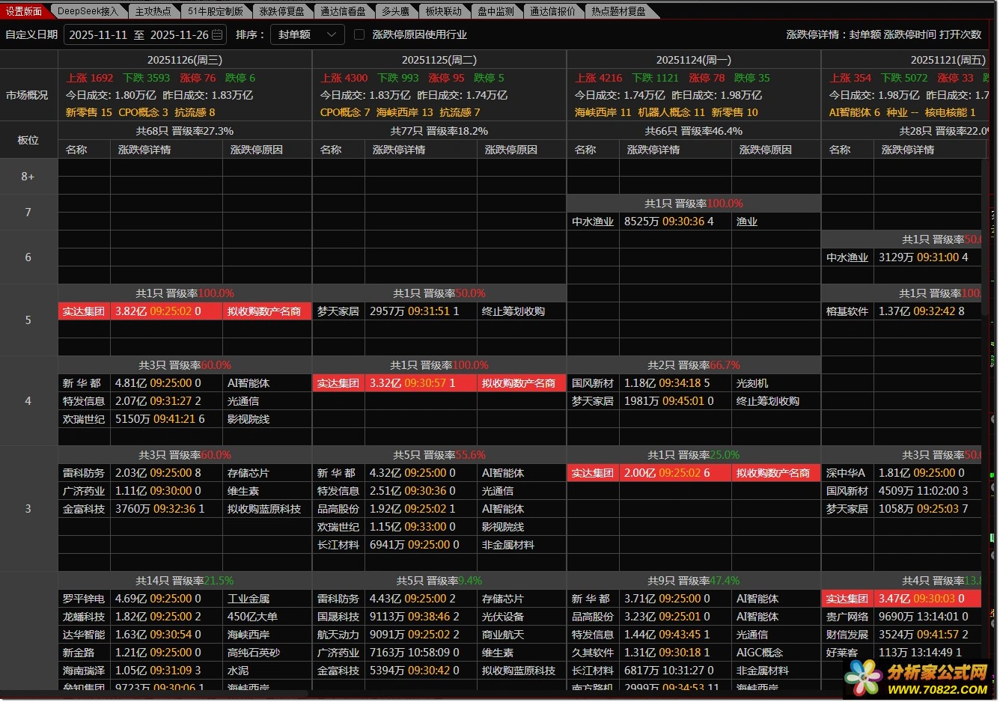Click 新零售 15 hot sector under 20251126
The width and height of the screenshot is (1000, 702).
pyautogui.click(x=88, y=112)
